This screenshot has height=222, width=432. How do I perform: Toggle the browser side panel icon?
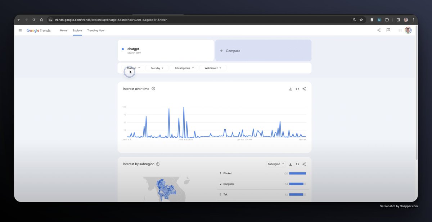[x=398, y=20]
